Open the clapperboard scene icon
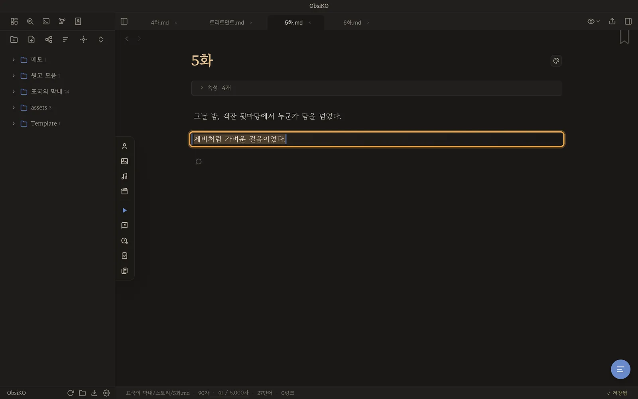The image size is (638, 399). (x=124, y=191)
